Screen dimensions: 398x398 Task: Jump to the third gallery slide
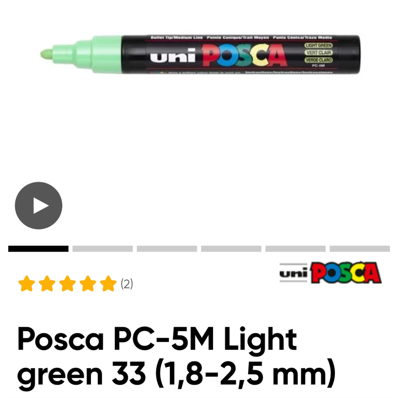click(167, 249)
